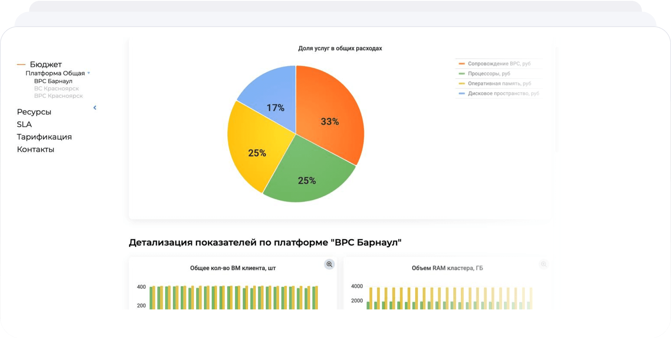Open the Тарификация section
Viewport: 671px width, 338px height.
pyautogui.click(x=44, y=137)
